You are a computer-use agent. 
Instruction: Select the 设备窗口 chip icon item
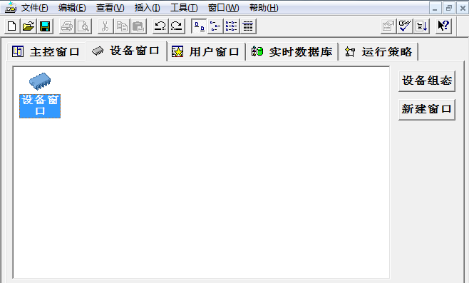tap(40, 81)
